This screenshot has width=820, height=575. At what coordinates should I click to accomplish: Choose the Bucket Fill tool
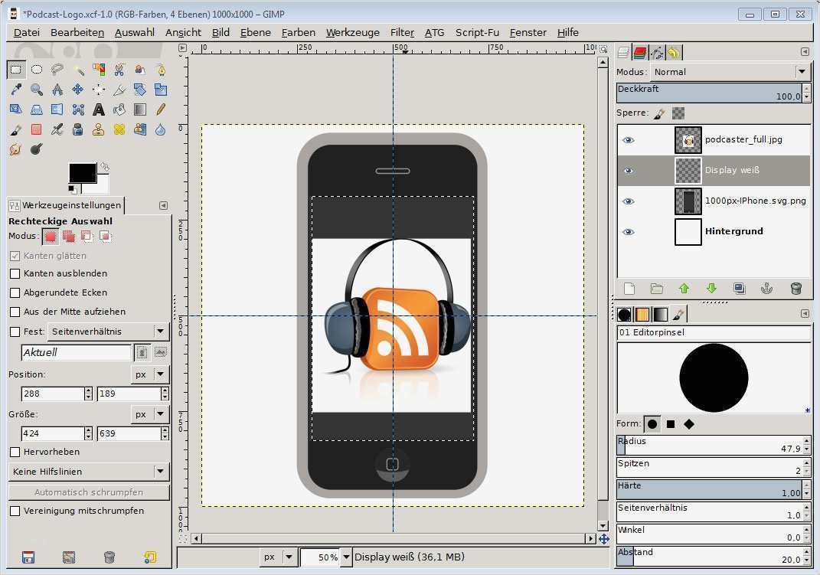pyautogui.click(x=119, y=109)
